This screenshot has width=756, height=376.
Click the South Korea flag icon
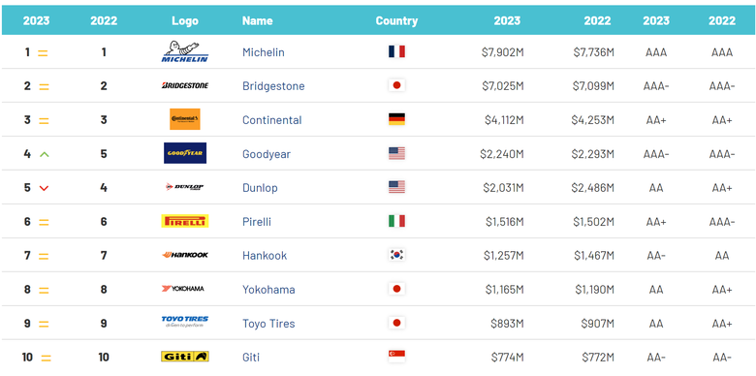click(396, 255)
